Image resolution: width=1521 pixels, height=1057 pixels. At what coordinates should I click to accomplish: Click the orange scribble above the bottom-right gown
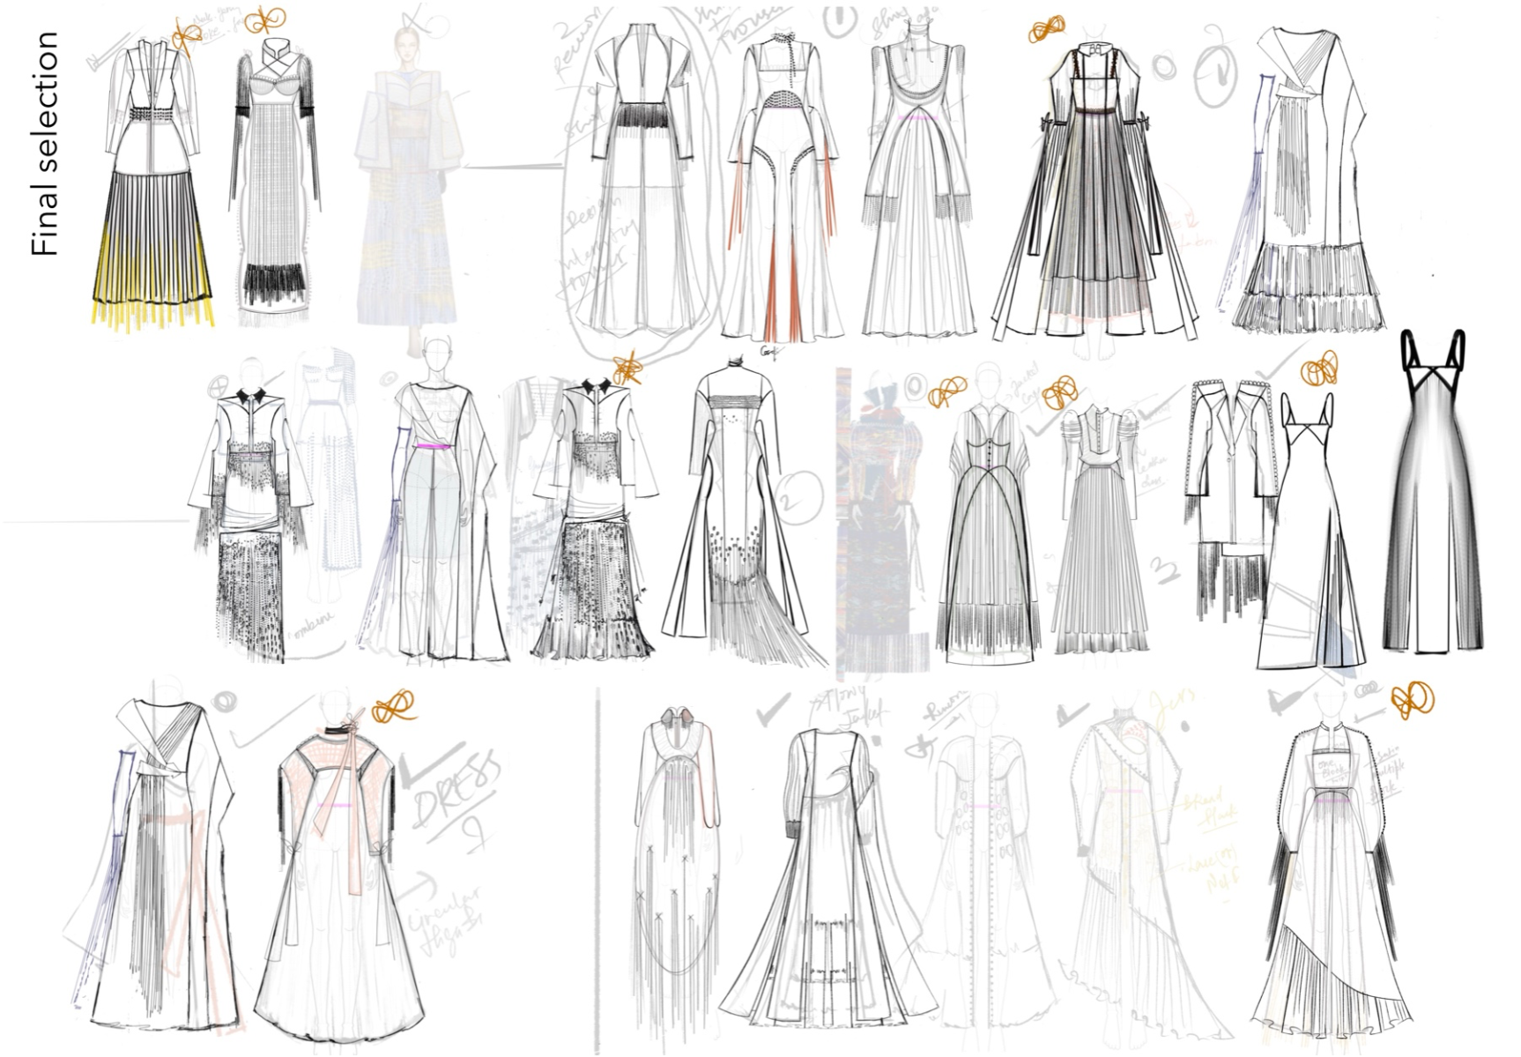(x=1412, y=701)
